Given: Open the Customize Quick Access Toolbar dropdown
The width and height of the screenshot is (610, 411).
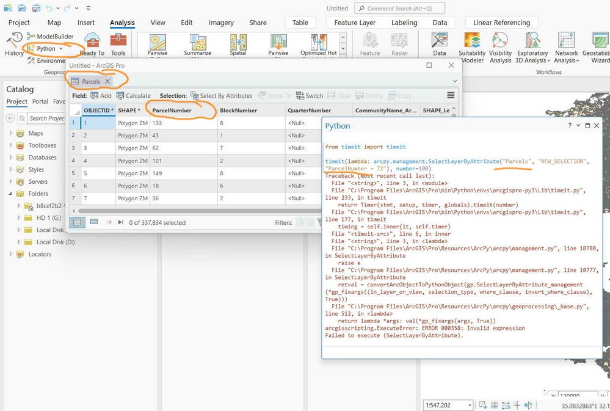Looking at the screenshot, I should (x=89, y=8).
